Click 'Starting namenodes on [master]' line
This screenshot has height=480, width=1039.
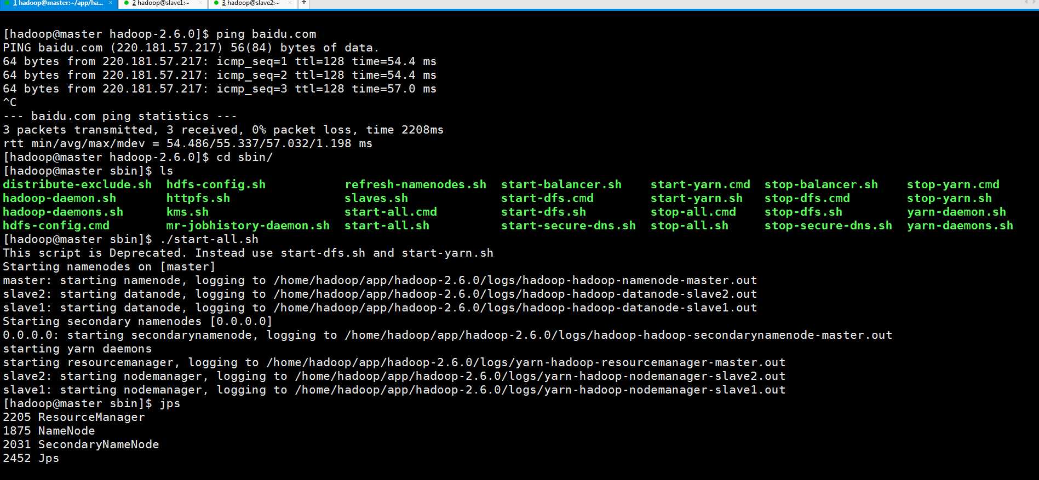[x=110, y=267]
